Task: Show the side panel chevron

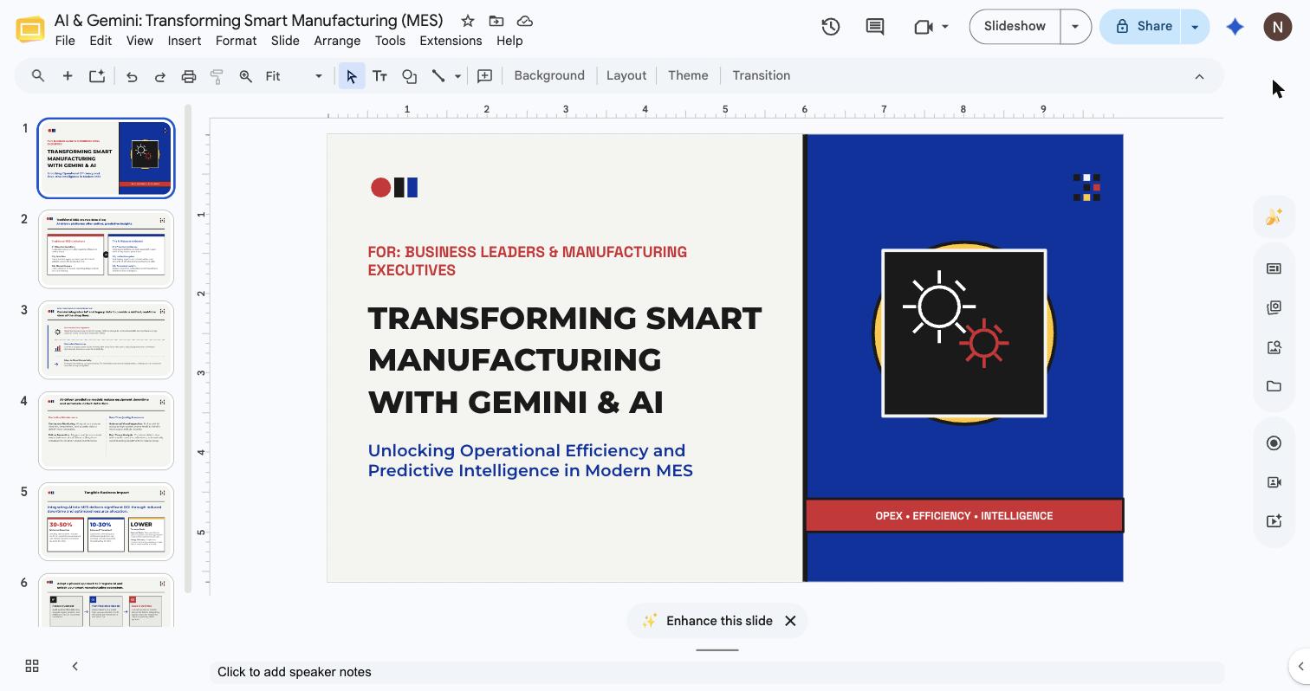Action: tap(1300, 666)
